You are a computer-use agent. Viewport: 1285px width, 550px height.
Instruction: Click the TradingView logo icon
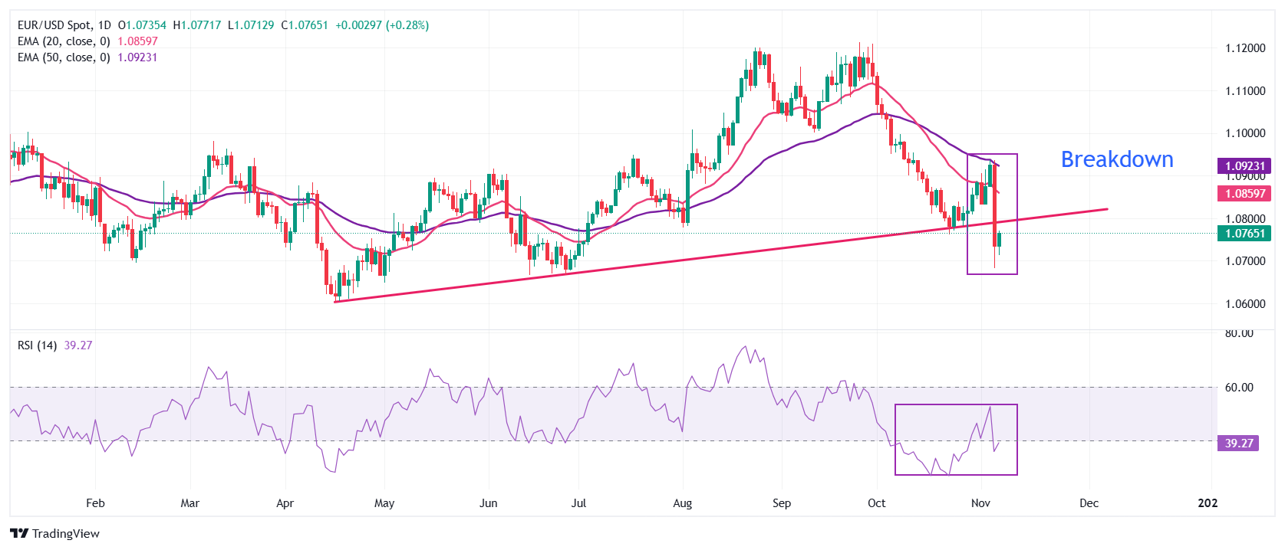19,533
